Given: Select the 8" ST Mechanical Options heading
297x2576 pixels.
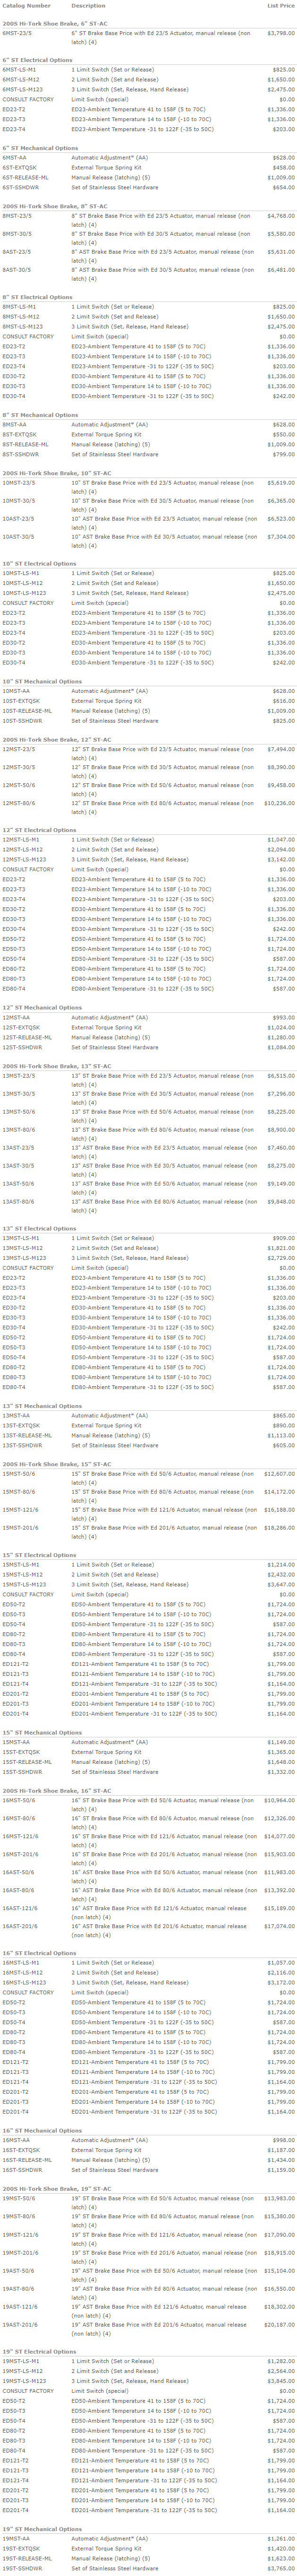Looking at the screenshot, I should click(x=40, y=414).
